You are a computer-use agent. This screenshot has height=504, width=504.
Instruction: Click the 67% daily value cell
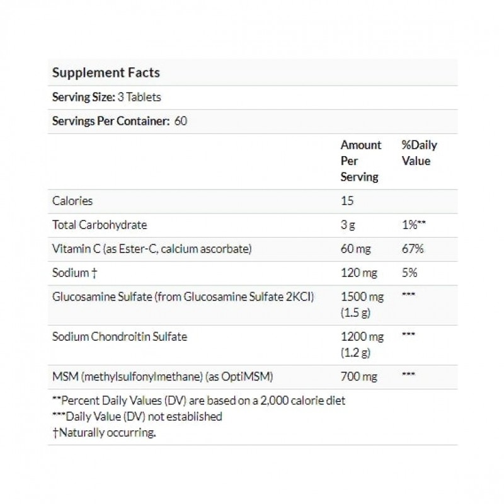(412, 249)
